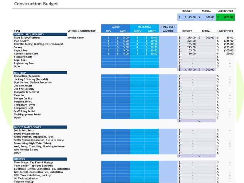Select the 'Job-Site Access' task cell
This screenshot has width=244, height=183.
[23, 86]
